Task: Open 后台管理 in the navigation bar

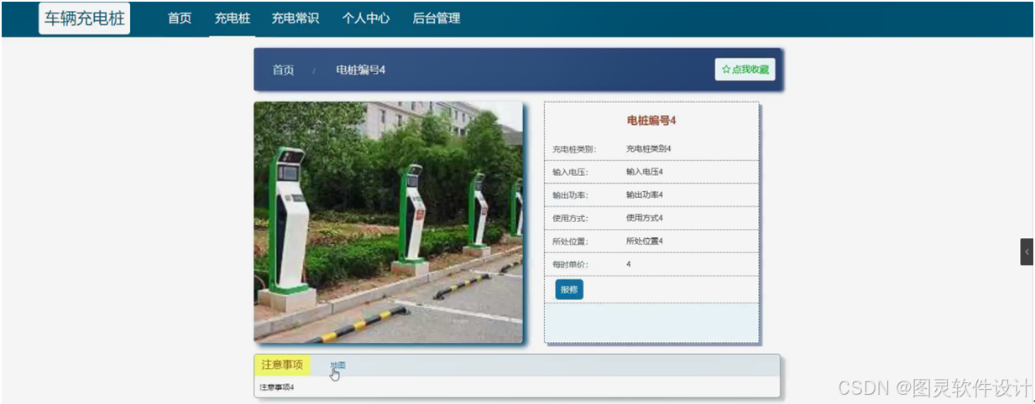Action: tap(436, 18)
